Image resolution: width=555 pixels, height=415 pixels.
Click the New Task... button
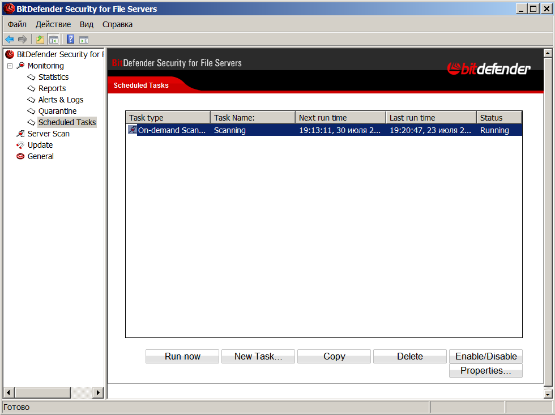[258, 356]
